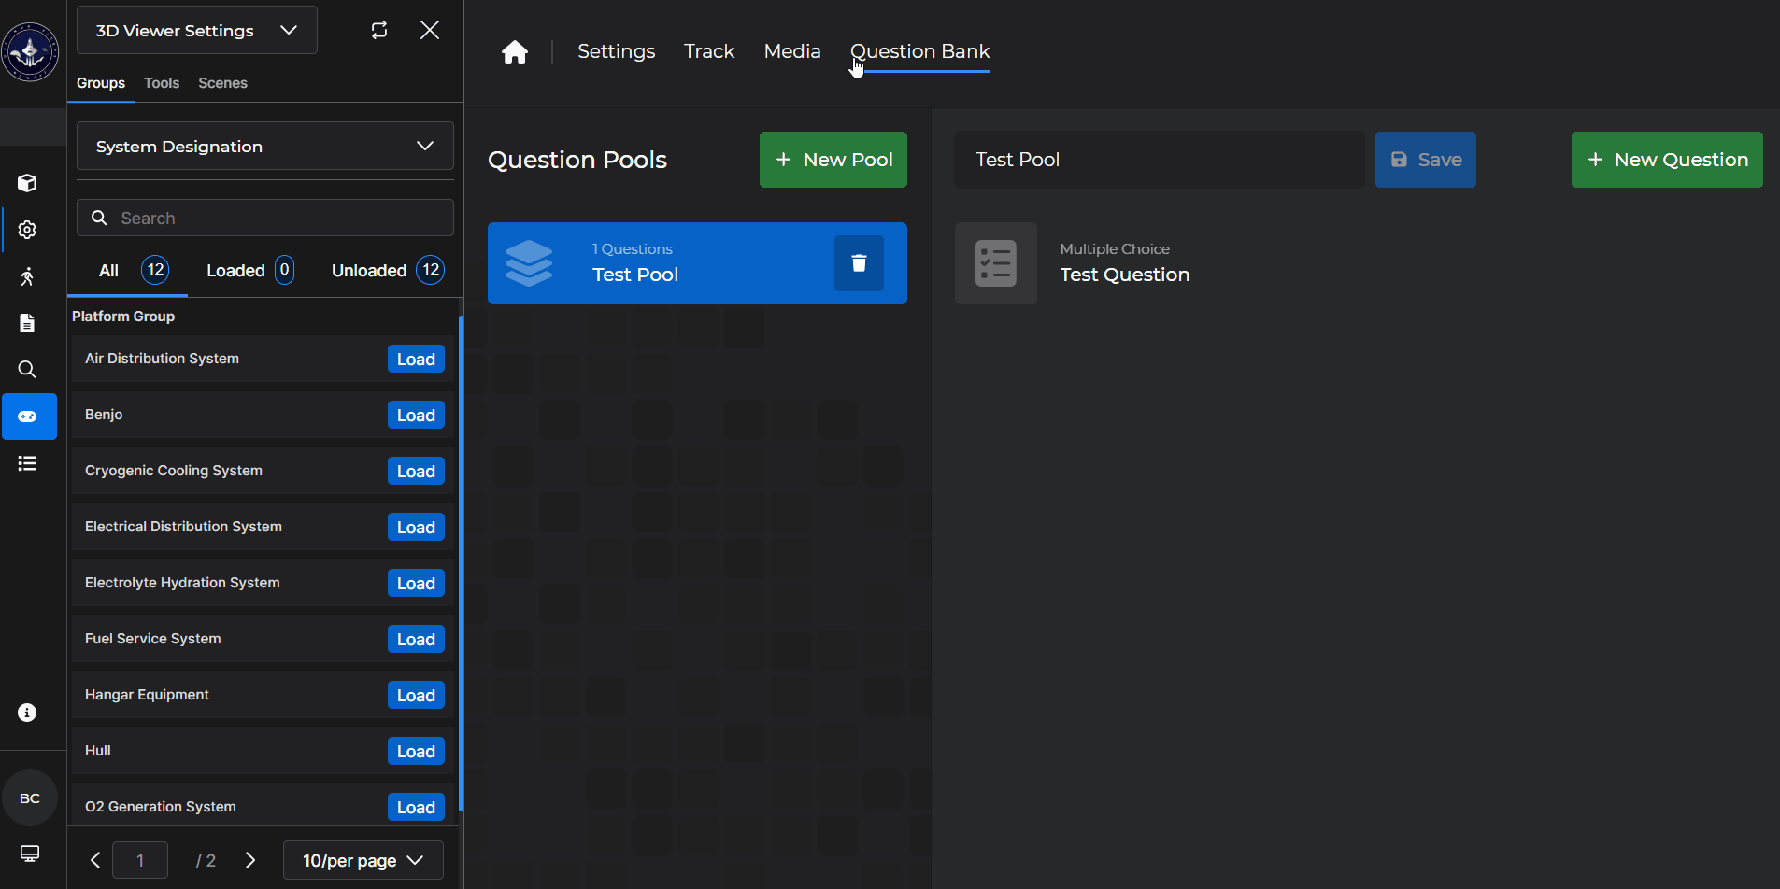The width and height of the screenshot is (1780, 889).
Task: Load Fuel Service System
Action: click(x=416, y=640)
